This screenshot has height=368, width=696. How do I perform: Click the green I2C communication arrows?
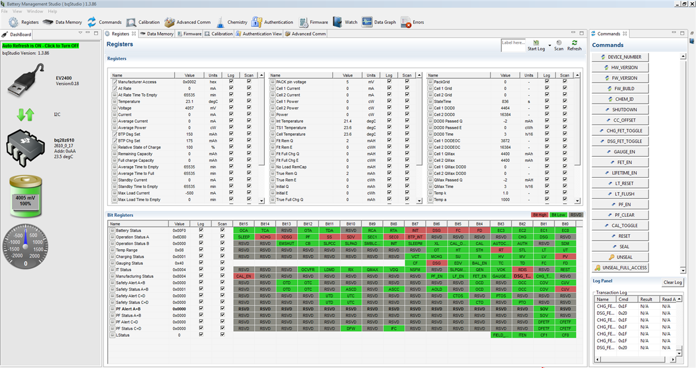pyautogui.click(x=25, y=114)
